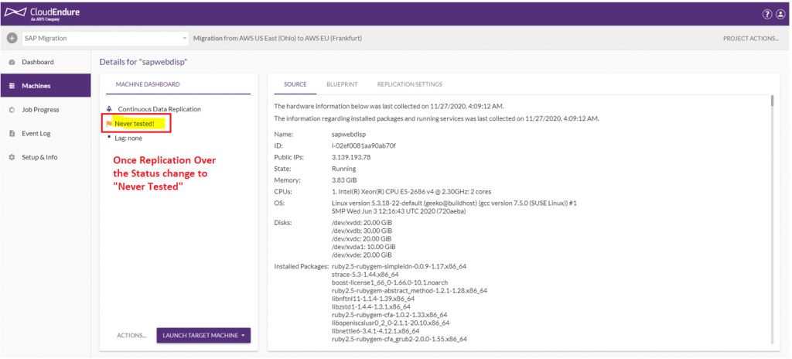This screenshot has height=359, width=792.
Task: Click disk entry /dev/xvde: 20.00 GiB
Action: pyautogui.click(x=362, y=255)
